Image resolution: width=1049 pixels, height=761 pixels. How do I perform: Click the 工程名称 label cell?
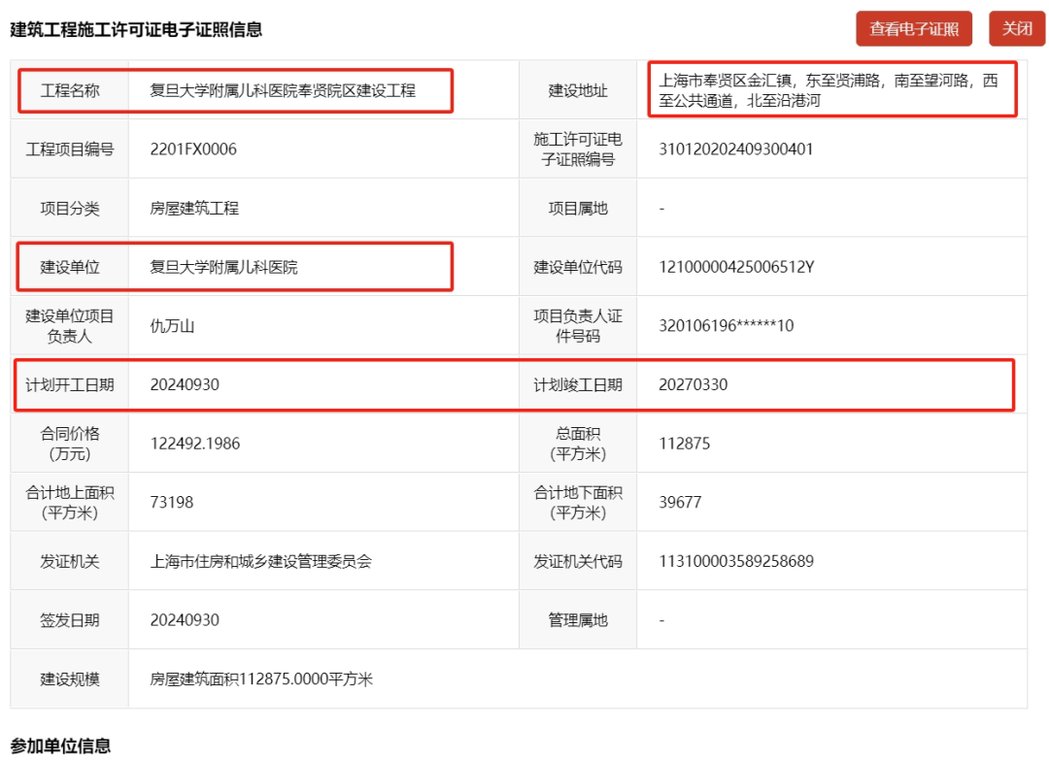point(70,90)
